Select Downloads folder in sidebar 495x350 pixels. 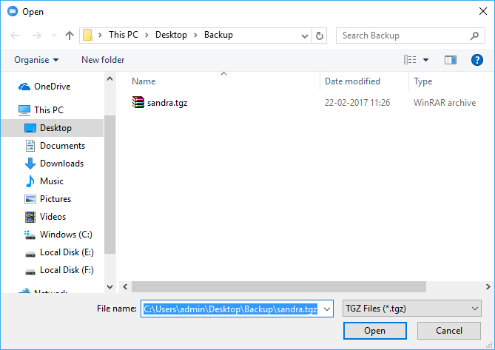point(61,164)
